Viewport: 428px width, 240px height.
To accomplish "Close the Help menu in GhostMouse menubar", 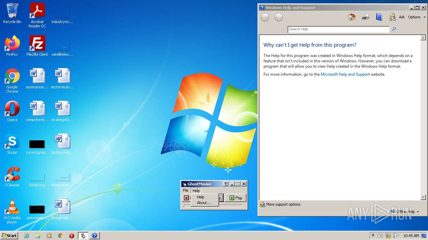I will click(x=196, y=191).
